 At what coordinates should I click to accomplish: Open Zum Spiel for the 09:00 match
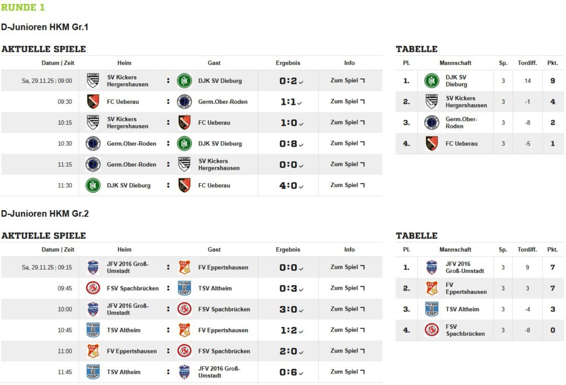point(347,81)
